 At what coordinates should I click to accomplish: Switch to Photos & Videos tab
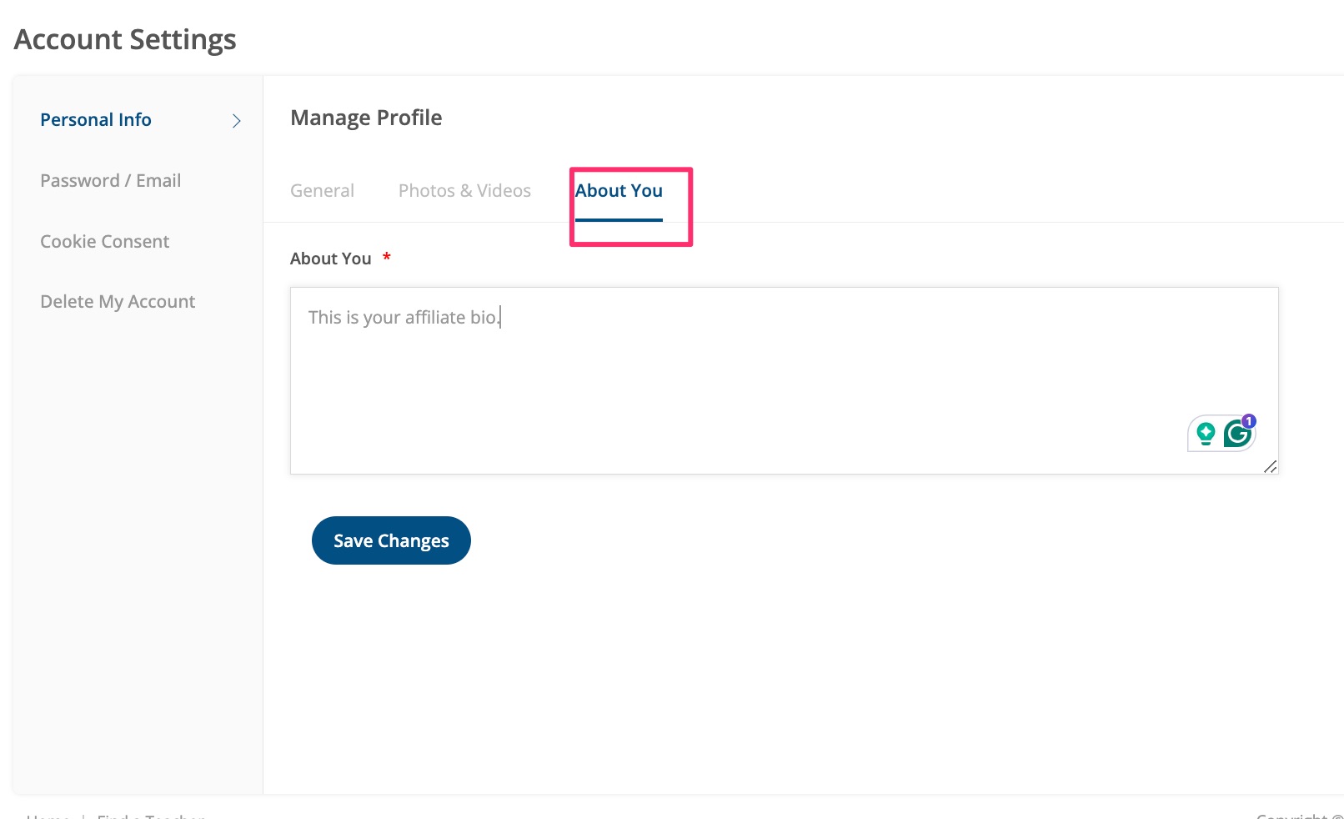[464, 191]
